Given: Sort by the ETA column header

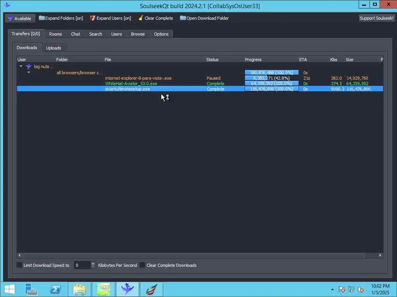Looking at the screenshot, I should point(314,60).
